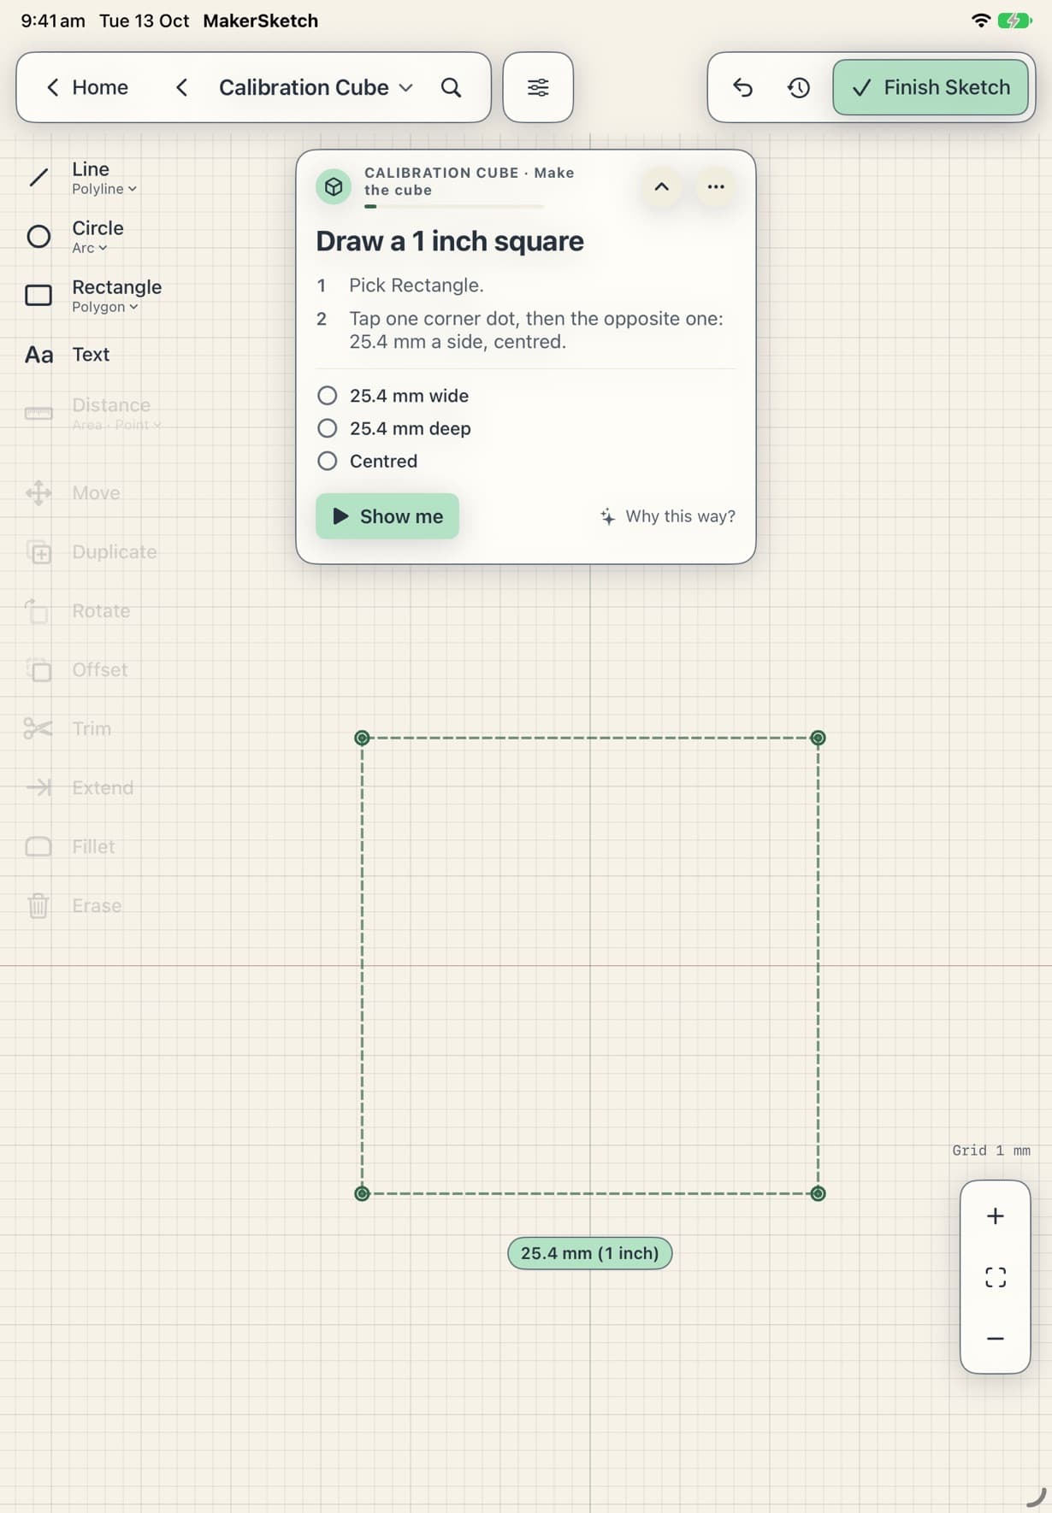This screenshot has height=1513, width=1052.
Task: Open the sketch settings sliders button
Action: tap(538, 87)
